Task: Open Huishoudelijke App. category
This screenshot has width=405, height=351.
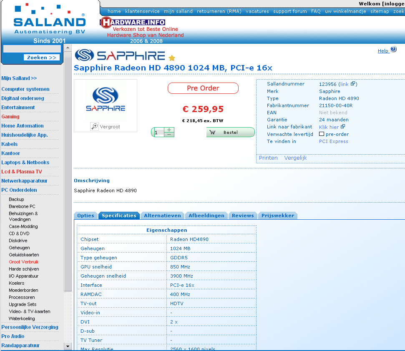Action: click(25, 135)
